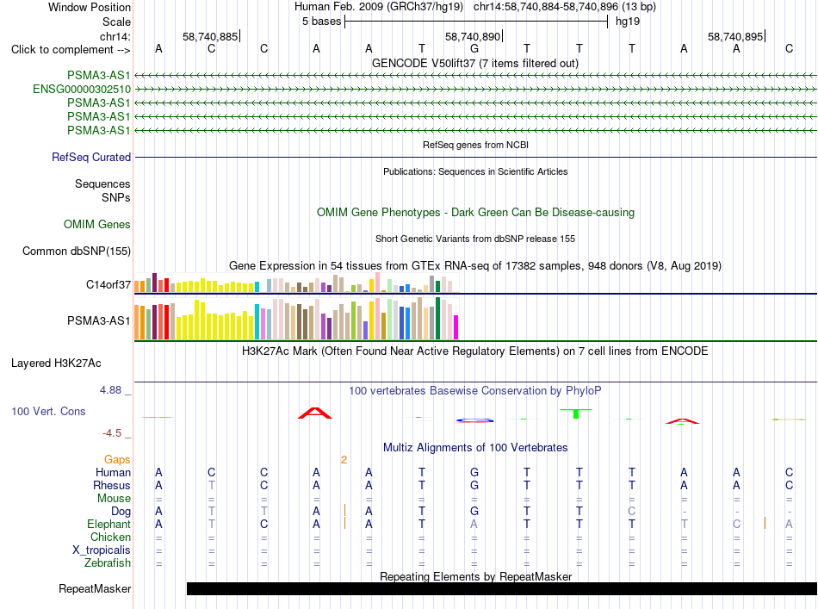Select the Elephant species row label

109,524
